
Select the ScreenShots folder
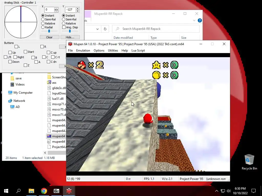[57, 77]
